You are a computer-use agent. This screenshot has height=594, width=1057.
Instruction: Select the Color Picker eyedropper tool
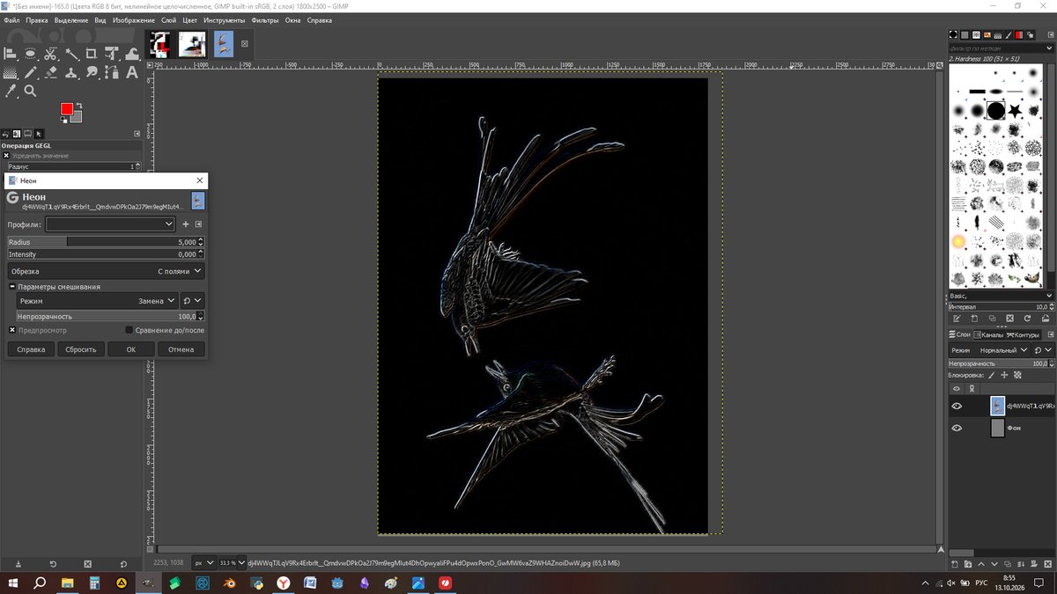point(11,91)
